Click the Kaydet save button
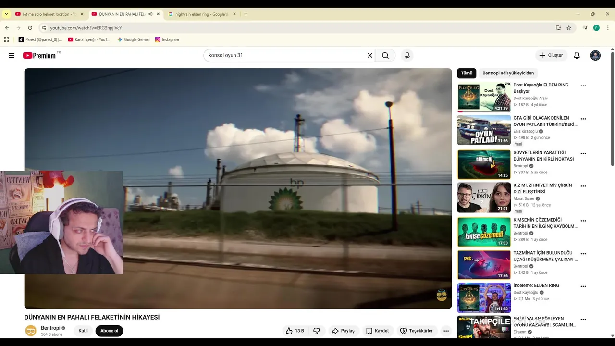615x346 pixels. 377,331
